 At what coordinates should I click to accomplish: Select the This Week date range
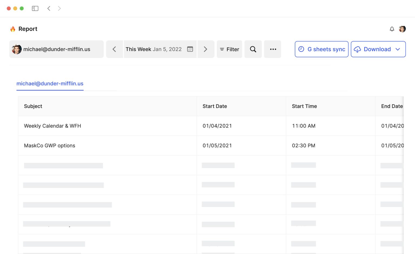pyautogui.click(x=153, y=49)
